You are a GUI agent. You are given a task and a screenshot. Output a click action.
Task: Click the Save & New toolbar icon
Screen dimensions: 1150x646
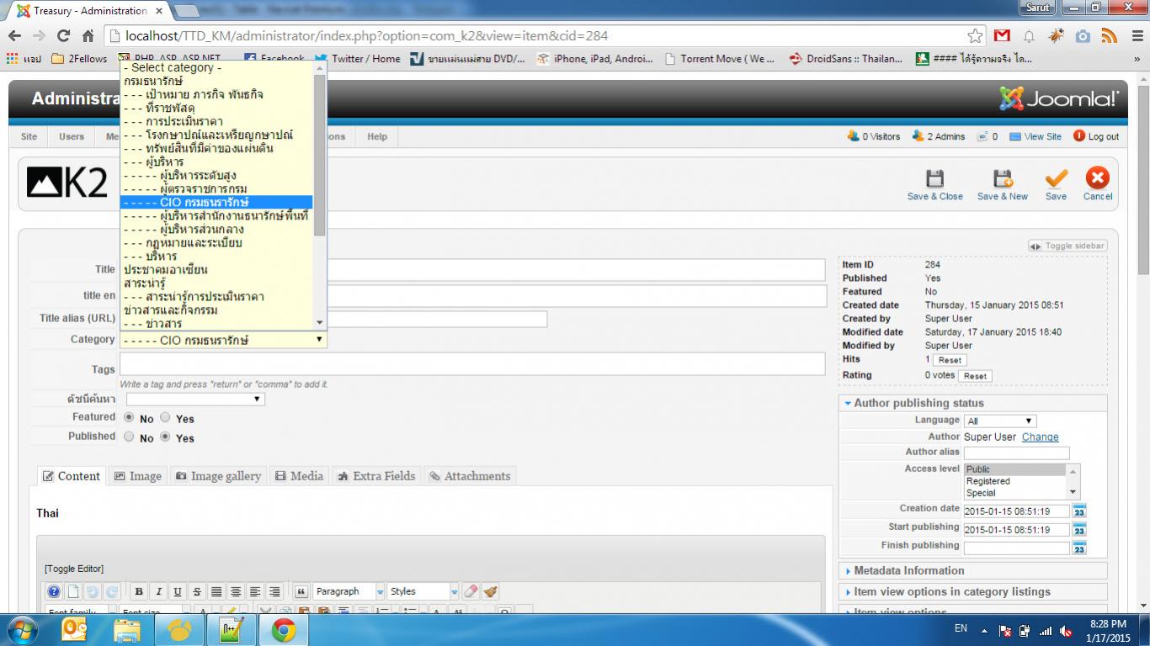(1002, 178)
